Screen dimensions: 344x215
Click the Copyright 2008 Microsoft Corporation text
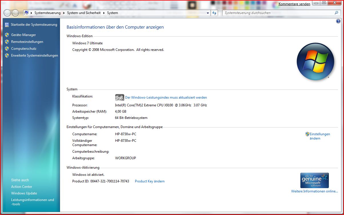click(118, 50)
